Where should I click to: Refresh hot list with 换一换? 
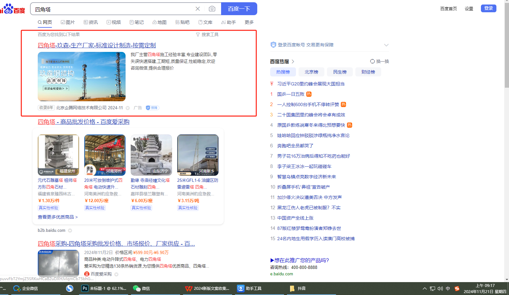(x=380, y=61)
